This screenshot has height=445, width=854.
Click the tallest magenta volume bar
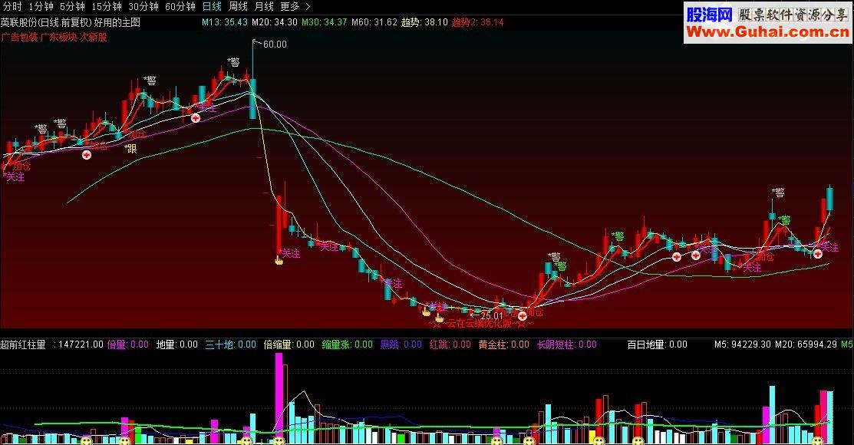(279, 397)
